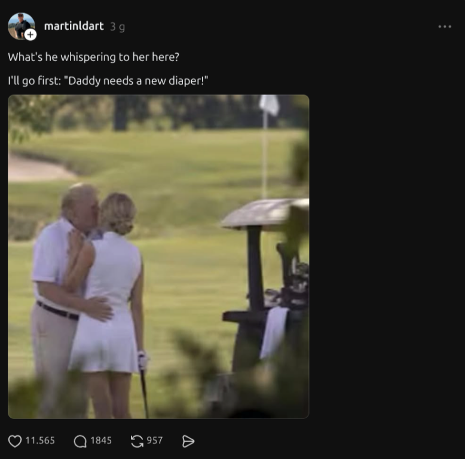
Task: View who liked via the 11.565 count
Action: (40, 440)
